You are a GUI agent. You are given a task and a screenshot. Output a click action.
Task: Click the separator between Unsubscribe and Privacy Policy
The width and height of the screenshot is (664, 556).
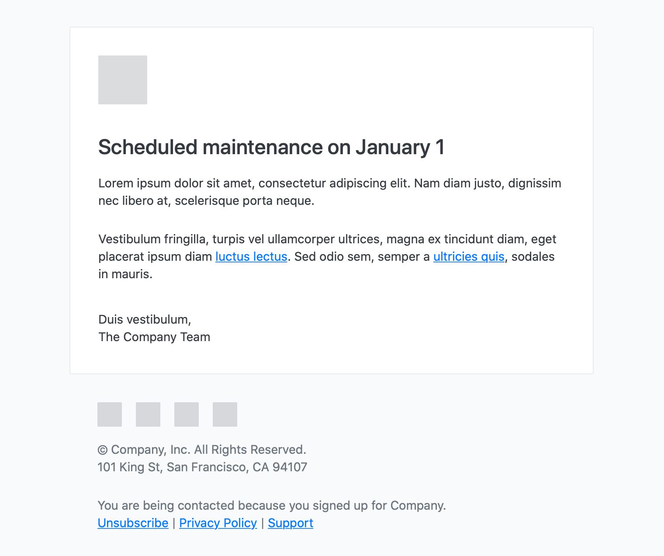pyautogui.click(x=174, y=523)
